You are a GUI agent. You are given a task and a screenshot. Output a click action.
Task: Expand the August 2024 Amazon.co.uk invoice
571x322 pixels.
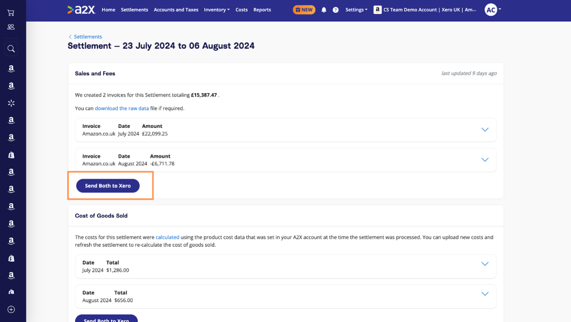[x=485, y=160]
